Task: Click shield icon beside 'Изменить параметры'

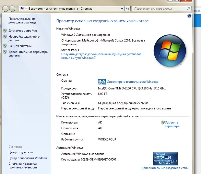Action: point(163,123)
